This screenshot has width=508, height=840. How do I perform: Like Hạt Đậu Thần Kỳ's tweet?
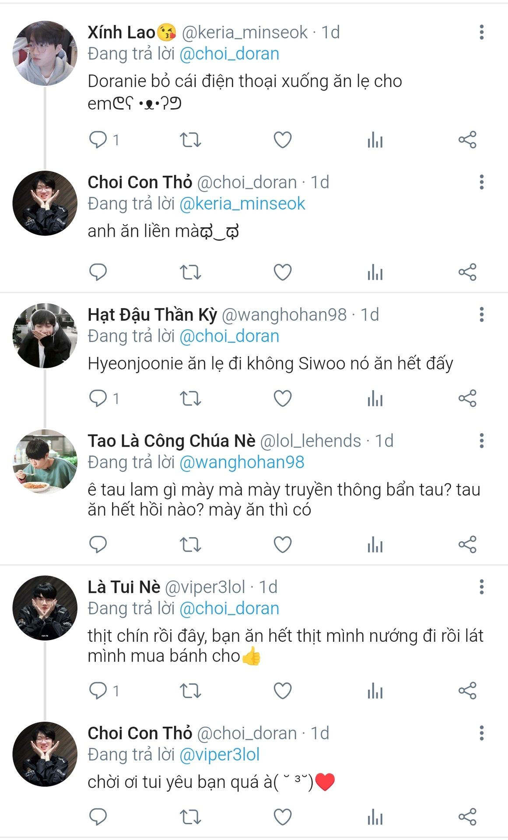click(x=283, y=399)
